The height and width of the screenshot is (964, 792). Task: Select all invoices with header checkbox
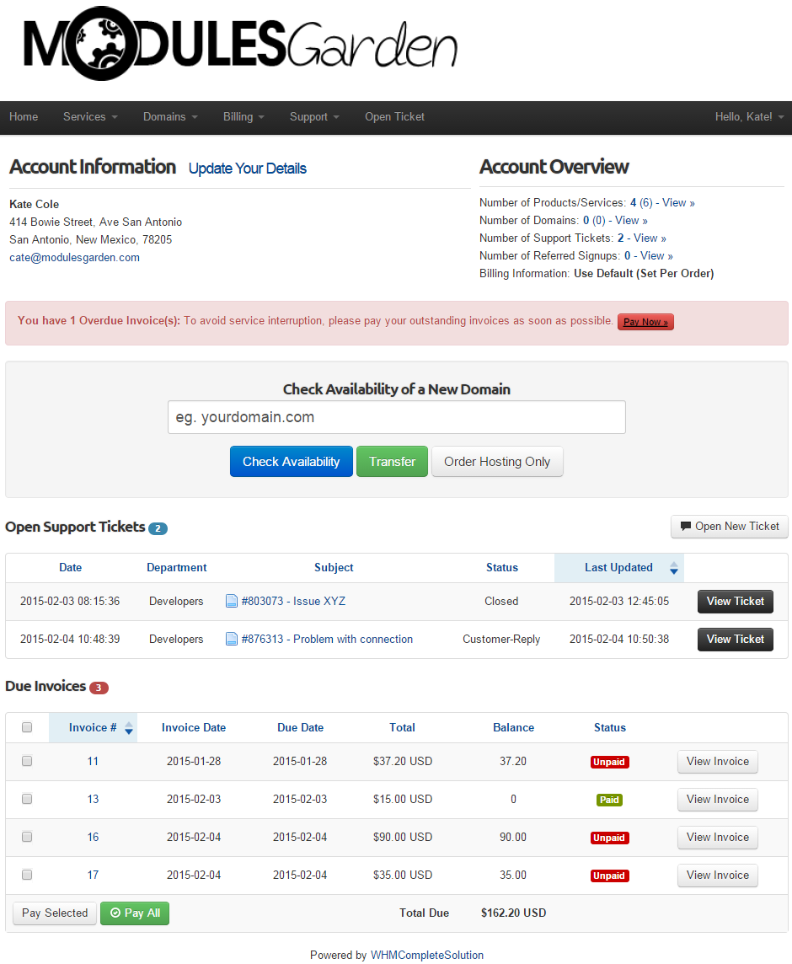coord(27,727)
